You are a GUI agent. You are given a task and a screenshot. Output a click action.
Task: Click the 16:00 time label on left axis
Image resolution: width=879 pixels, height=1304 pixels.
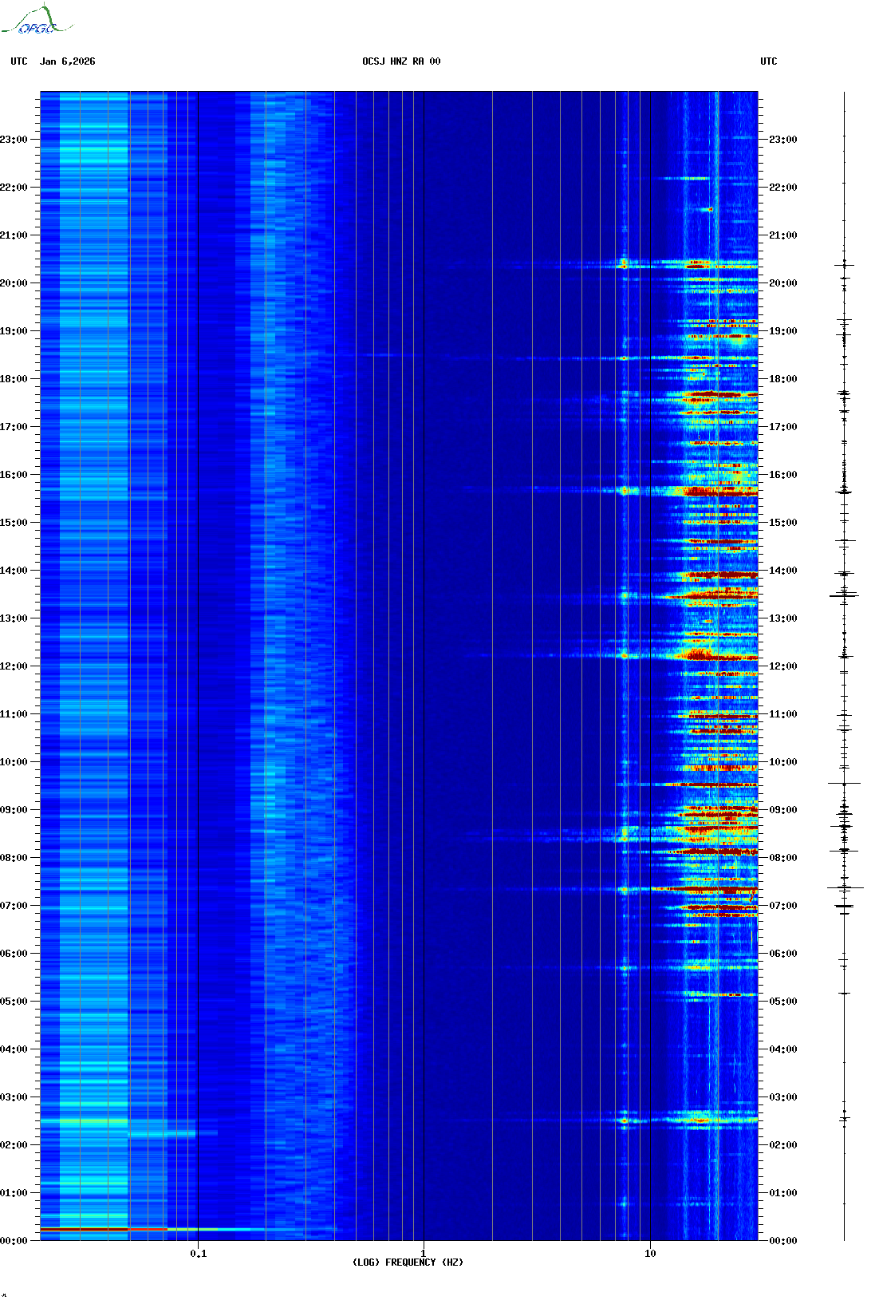14,475
